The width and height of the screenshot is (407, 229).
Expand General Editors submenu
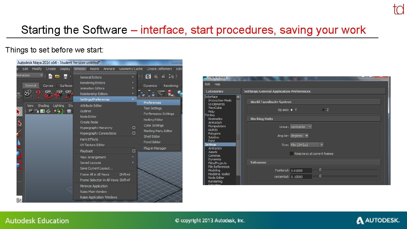105,77
